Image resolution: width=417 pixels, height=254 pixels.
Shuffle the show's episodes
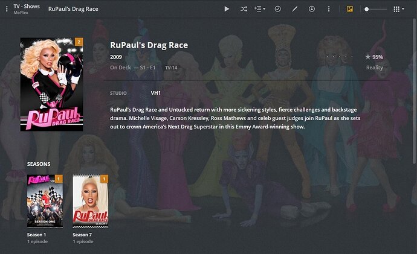[244, 9]
